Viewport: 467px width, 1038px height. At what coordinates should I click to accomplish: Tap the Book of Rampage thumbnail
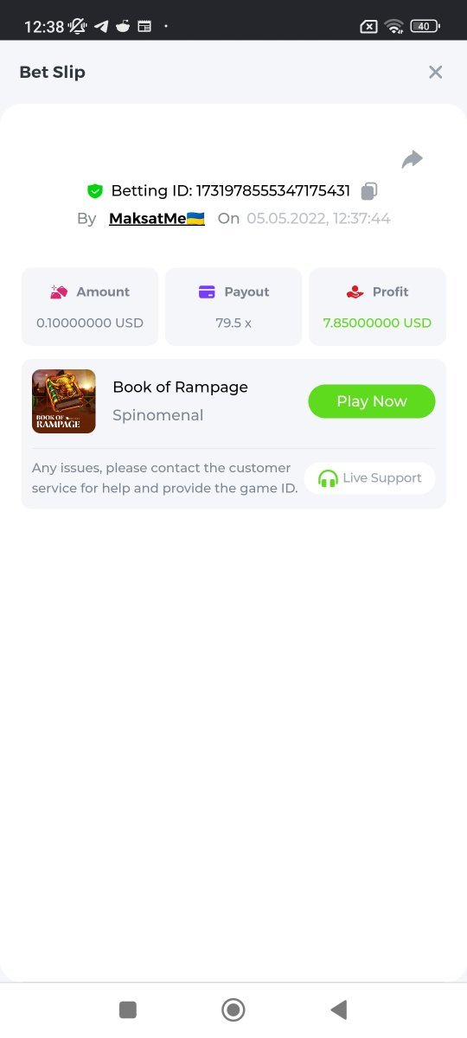click(x=64, y=401)
